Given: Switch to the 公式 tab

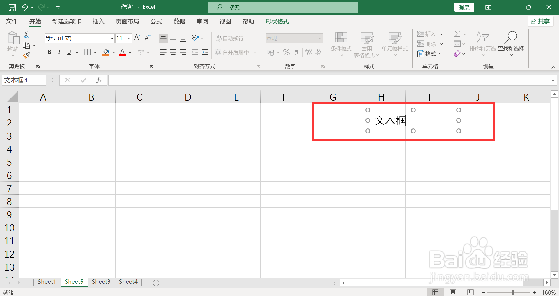Looking at the screenshot, I should (x=156, y=21).
